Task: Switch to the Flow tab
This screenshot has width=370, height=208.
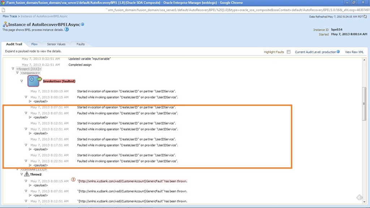Action: (x=34, y=44)
